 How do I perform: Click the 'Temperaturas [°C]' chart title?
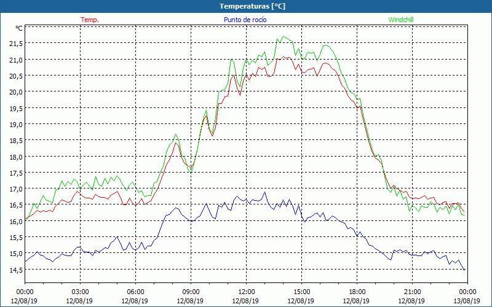[252, 6]
